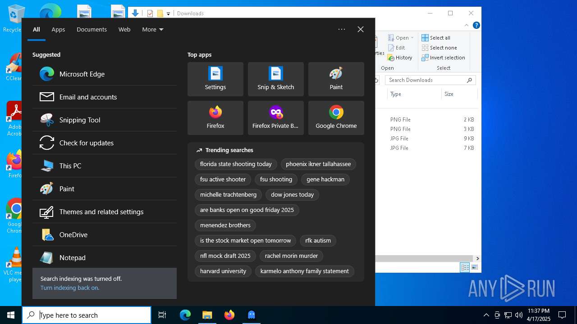Open OneDrive from suggestions
Screen dimensions: 577x324
(105, 234)
